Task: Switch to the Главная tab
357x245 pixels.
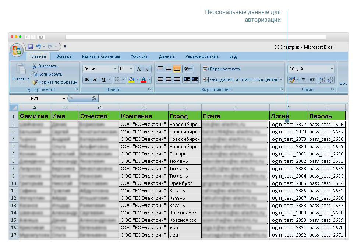Action: 38,56
